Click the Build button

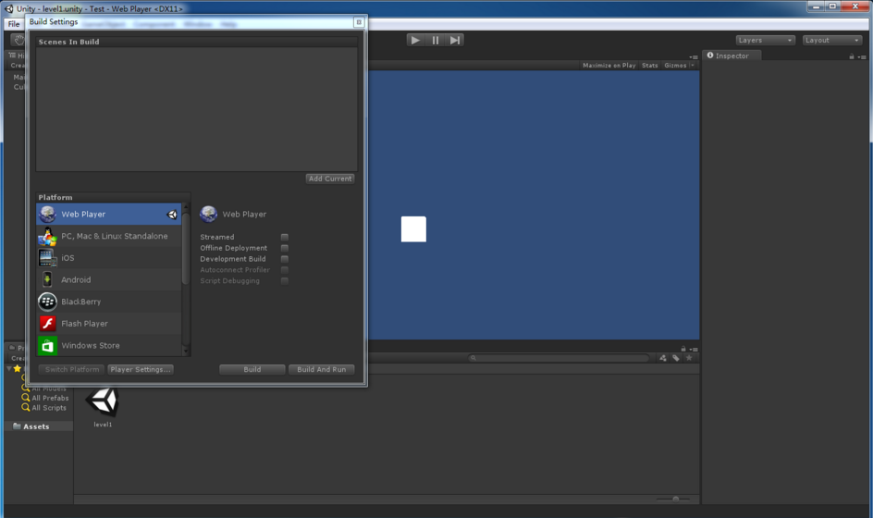point(252,369)
